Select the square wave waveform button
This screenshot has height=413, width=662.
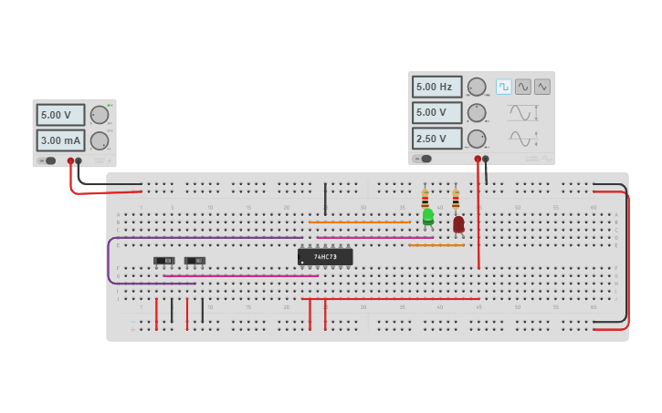click(504, 87)
